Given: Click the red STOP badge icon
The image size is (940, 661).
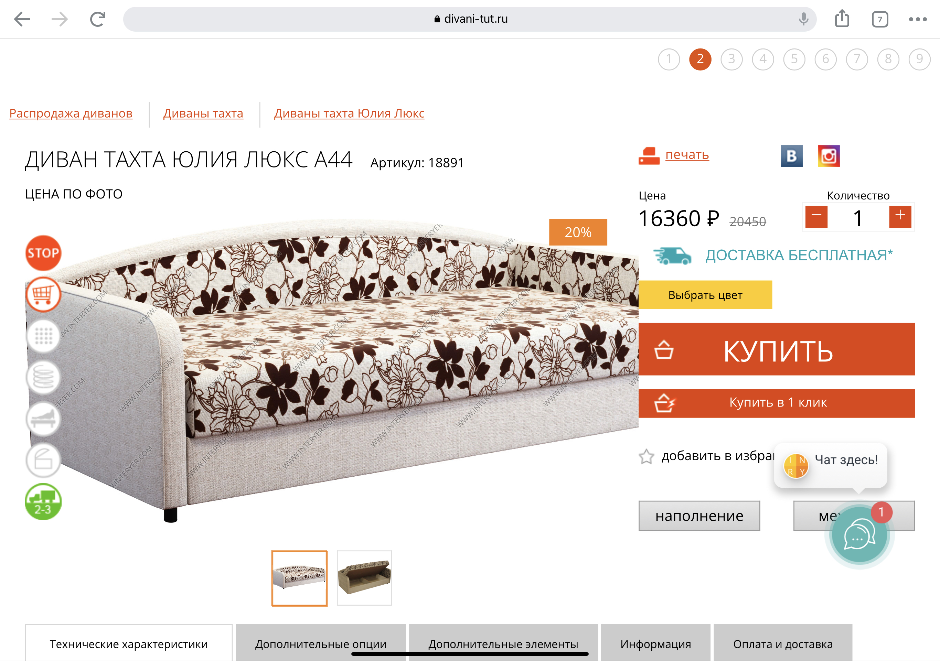Looking at the screenshot, I should 43,253.
